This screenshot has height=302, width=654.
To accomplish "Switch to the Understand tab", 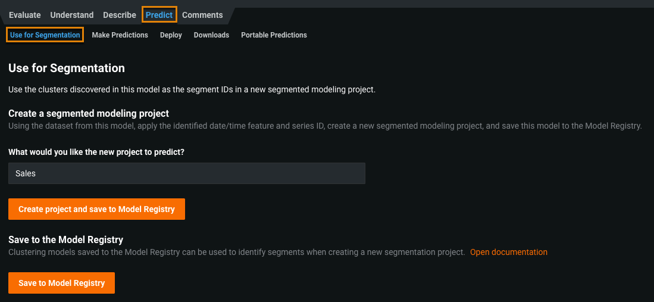I will click(71, 15).
